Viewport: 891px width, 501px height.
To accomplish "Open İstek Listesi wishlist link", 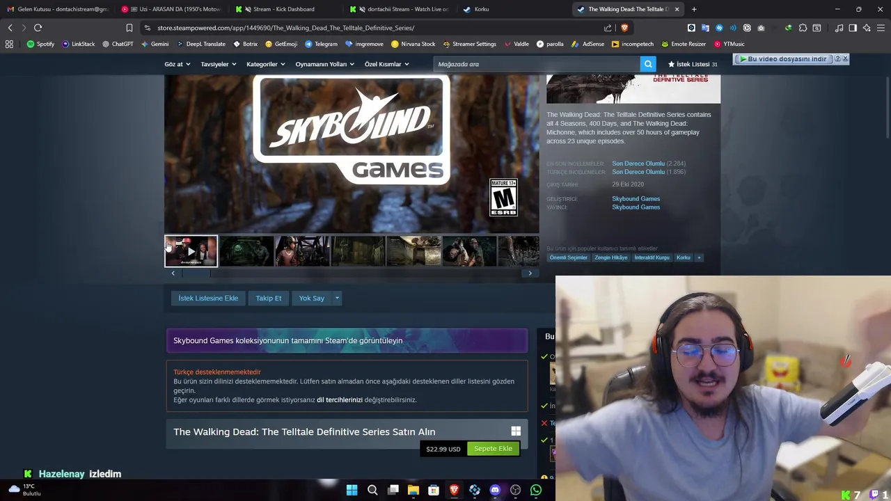I will pos(692,64).
